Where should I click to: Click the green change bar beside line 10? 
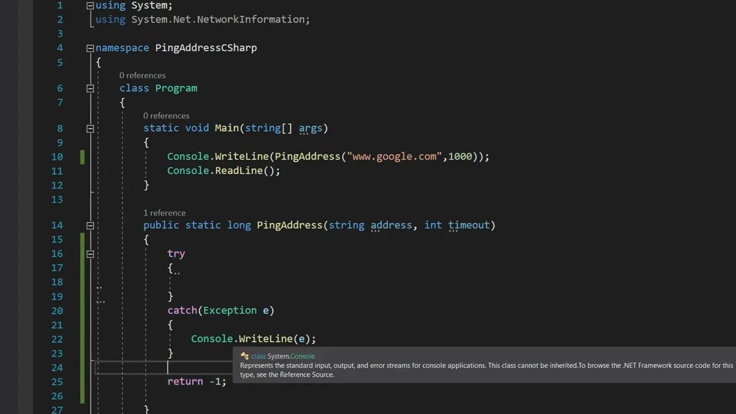[82, 156]
